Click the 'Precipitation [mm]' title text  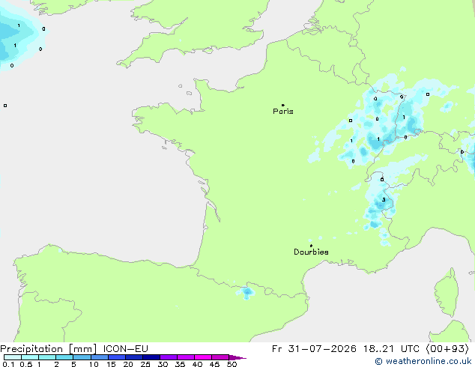(x=49, y=349)
